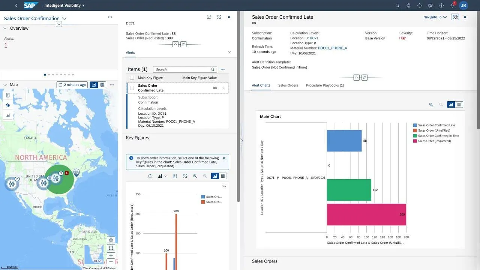The width and height of the screenshot is (480, 270).
Task: Open the JB user profile avatar
Action: click(x=463, y=6)
